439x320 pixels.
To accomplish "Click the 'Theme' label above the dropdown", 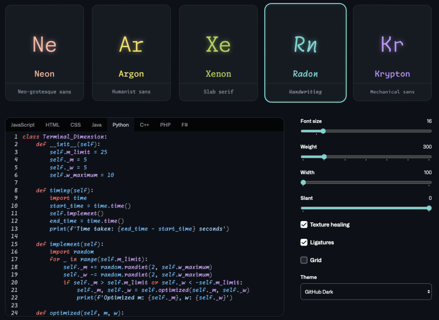I will pos(309,277).
